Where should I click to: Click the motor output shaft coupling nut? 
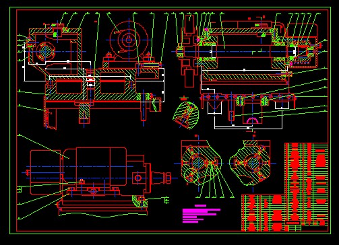pos(167,178)
